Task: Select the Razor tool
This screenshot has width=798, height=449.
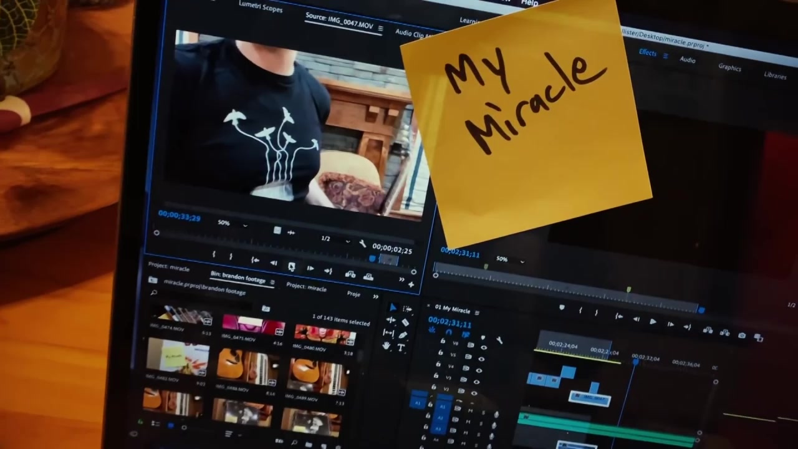Action: click(405, 322)
